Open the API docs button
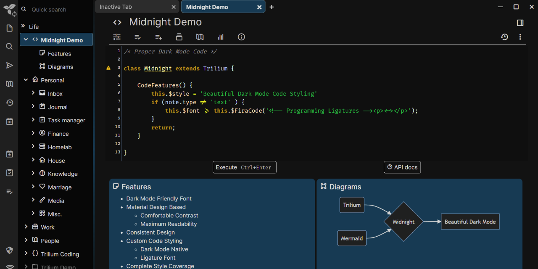 402,167
